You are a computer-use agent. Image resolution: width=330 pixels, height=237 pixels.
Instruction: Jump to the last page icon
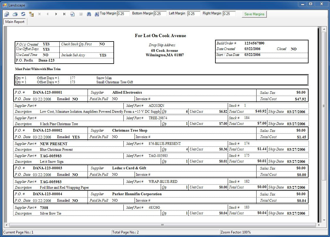click(x=64, y=14)
